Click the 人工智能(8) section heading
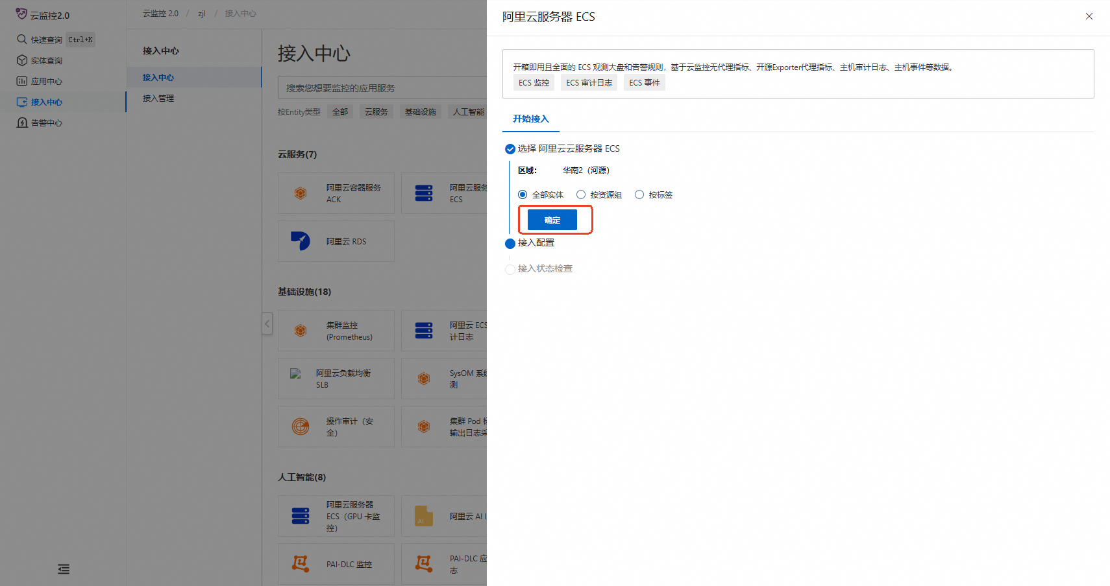This screenshot has height=586, width=1110. (x=302, y=477)
